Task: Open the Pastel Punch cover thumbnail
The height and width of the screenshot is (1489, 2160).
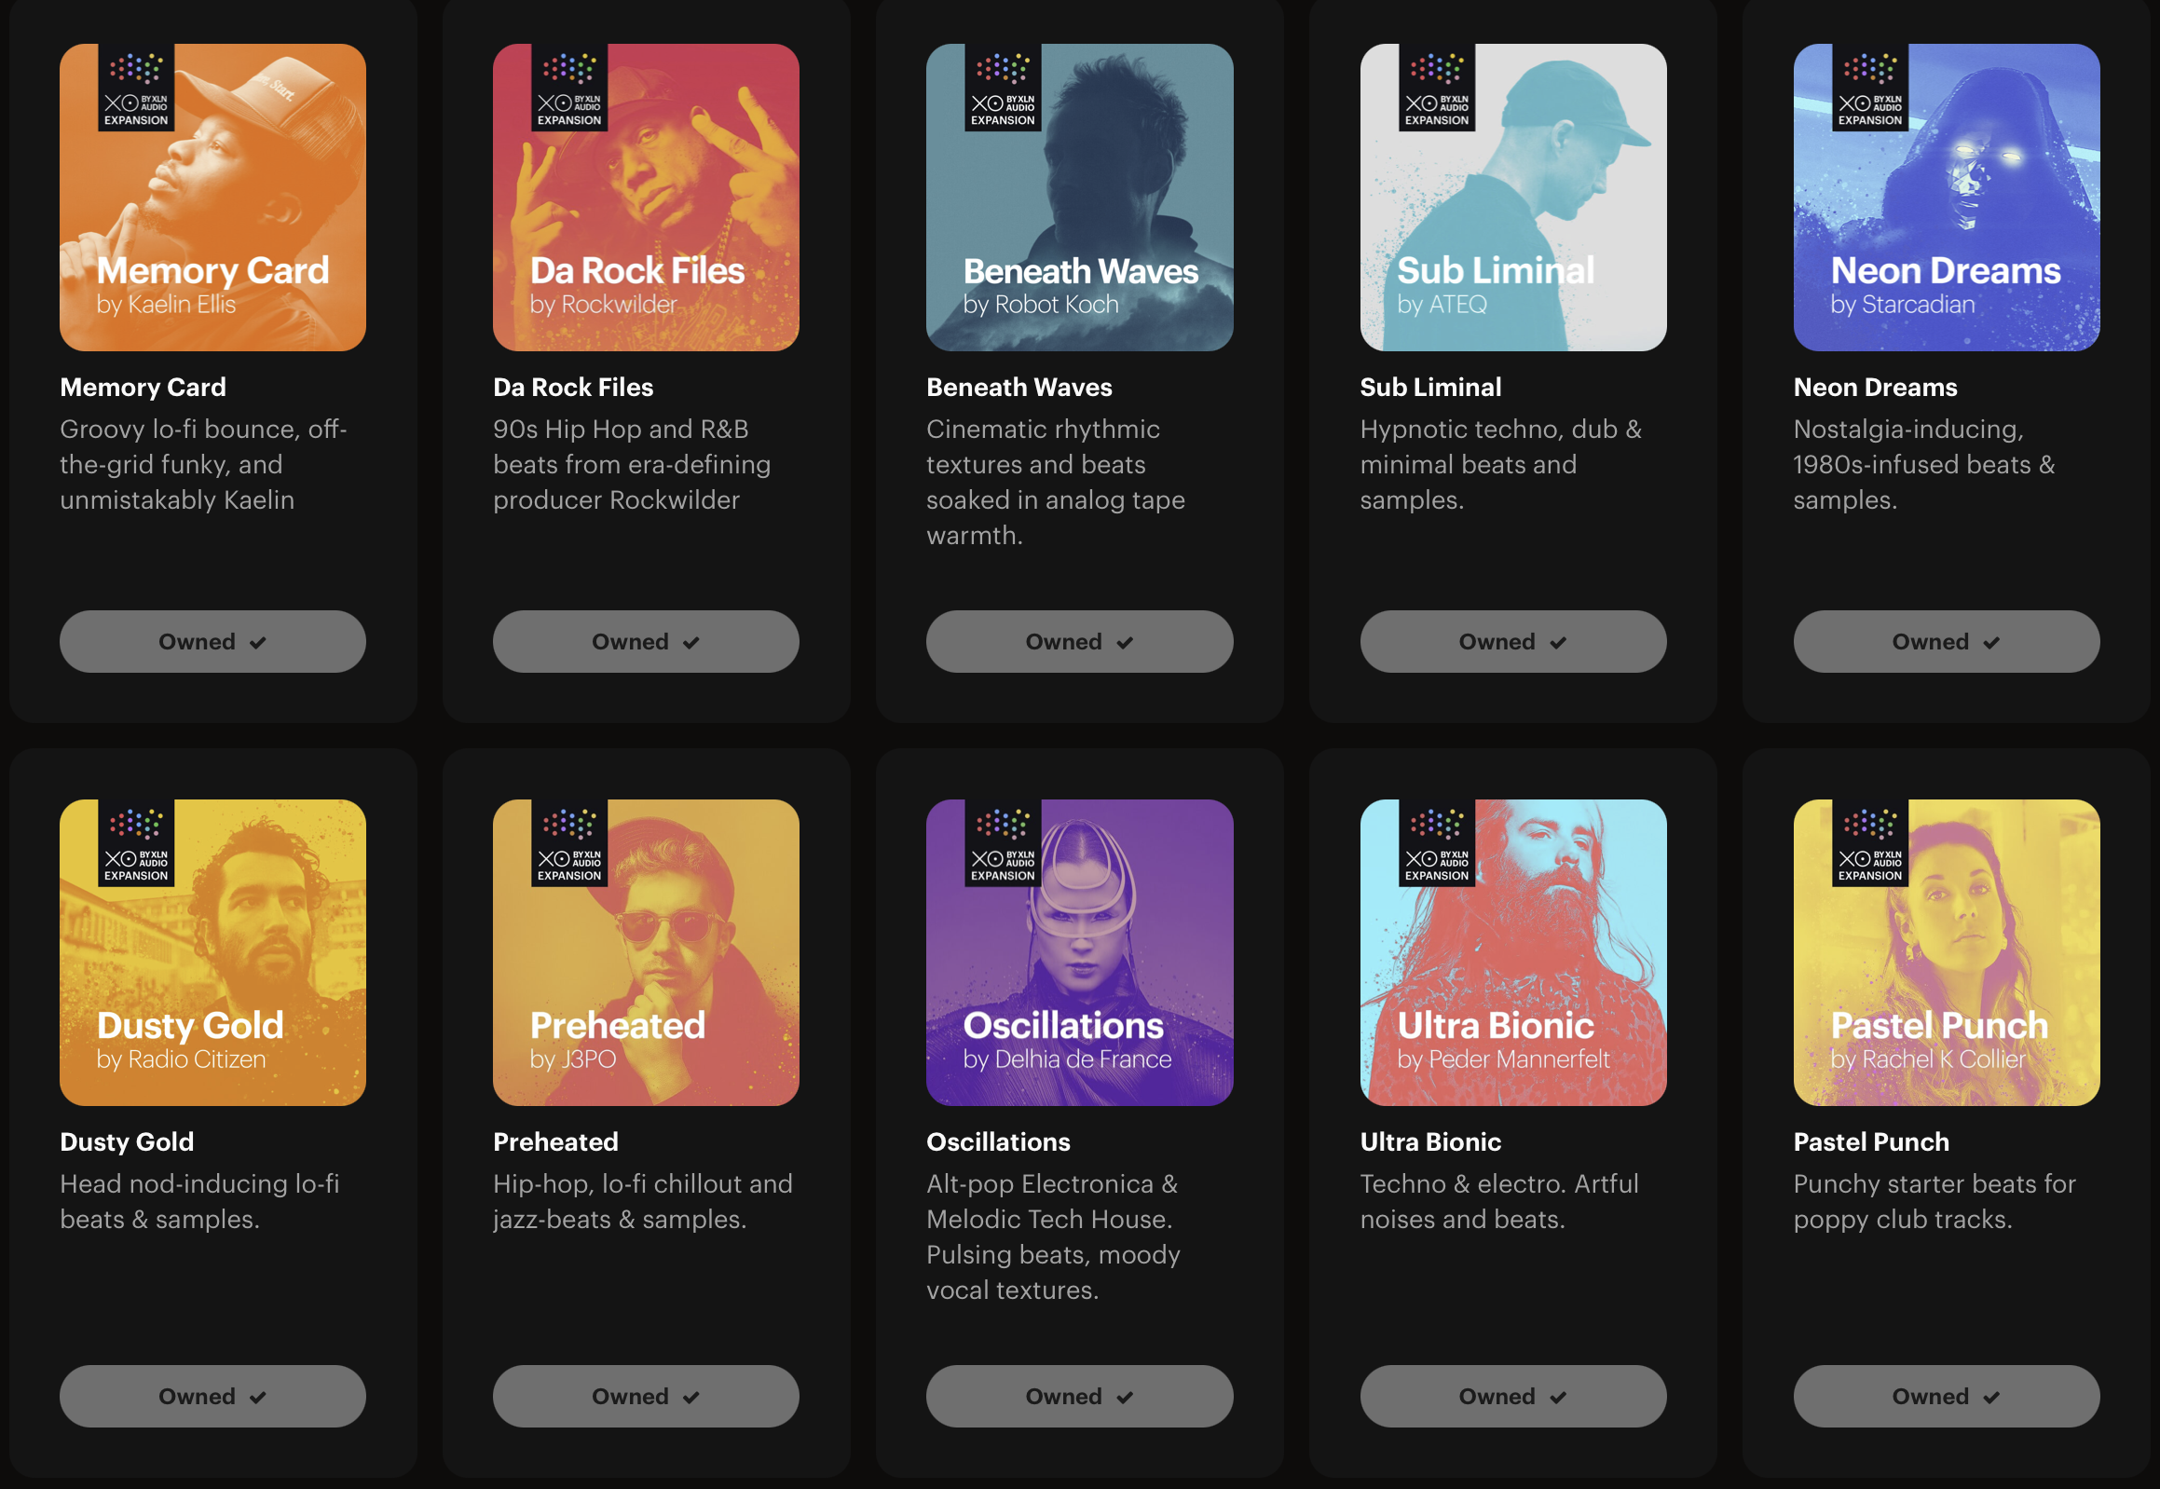Action: pos(1946,951)
